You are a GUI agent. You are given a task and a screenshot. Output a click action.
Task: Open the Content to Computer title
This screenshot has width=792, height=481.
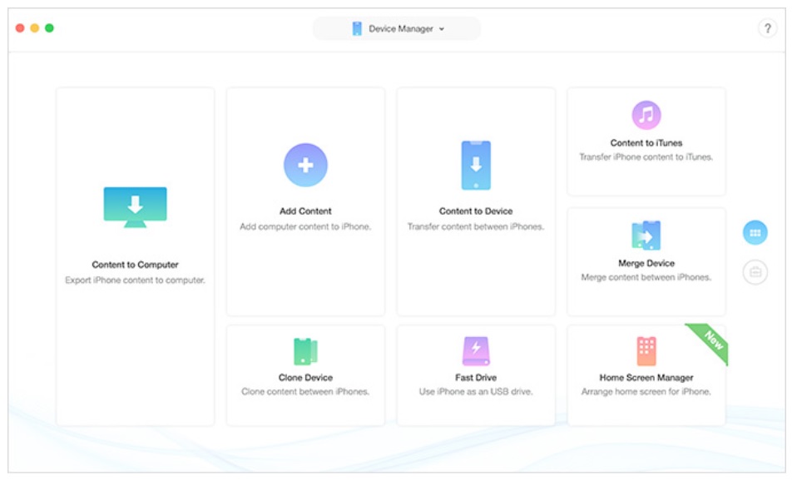(135, 265)
